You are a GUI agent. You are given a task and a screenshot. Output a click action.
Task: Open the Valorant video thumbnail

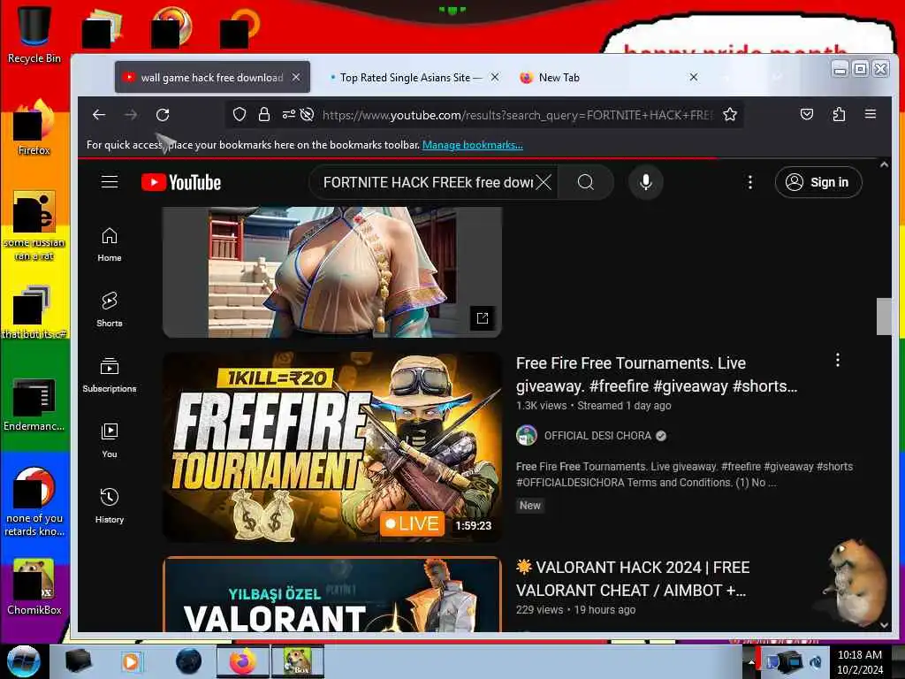[x=332, y=594]
